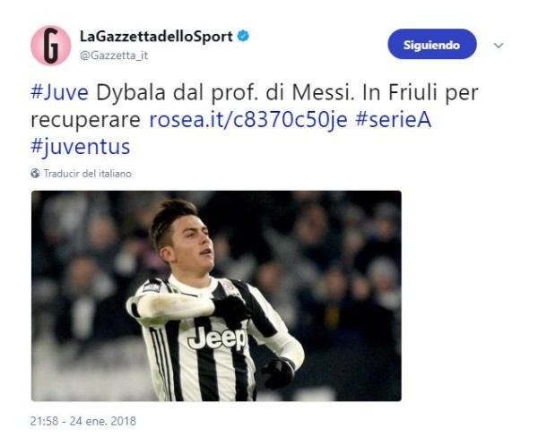Click the blue verified badge
The height and width of the screenshot is (437, 538).
pyautogui.click(x=243, y=36)
